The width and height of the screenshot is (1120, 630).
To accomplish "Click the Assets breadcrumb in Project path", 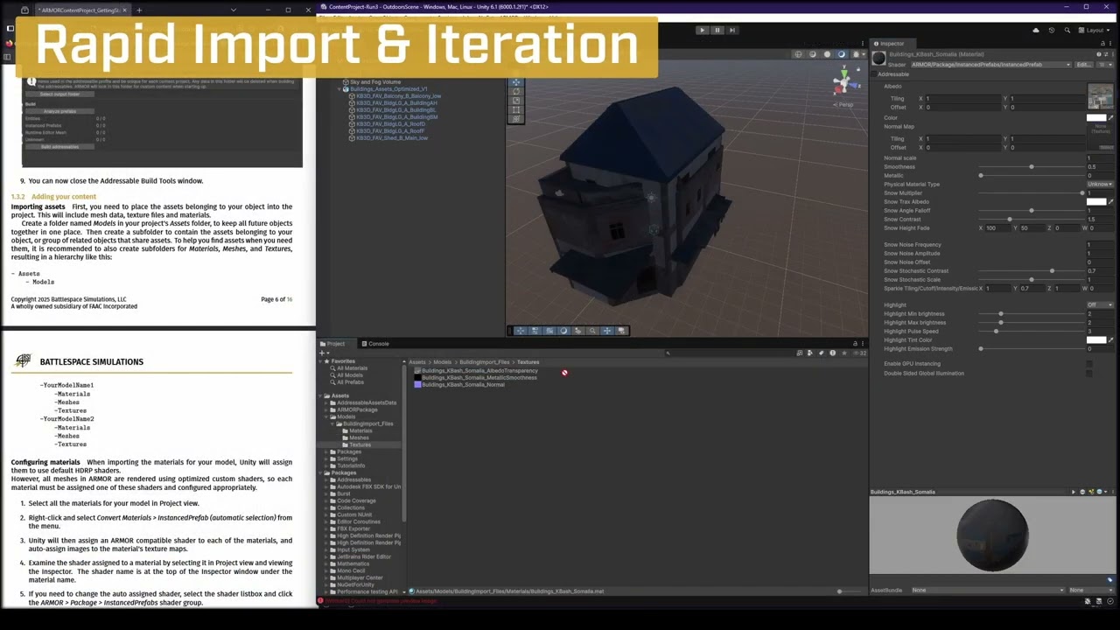I will 417,361.
